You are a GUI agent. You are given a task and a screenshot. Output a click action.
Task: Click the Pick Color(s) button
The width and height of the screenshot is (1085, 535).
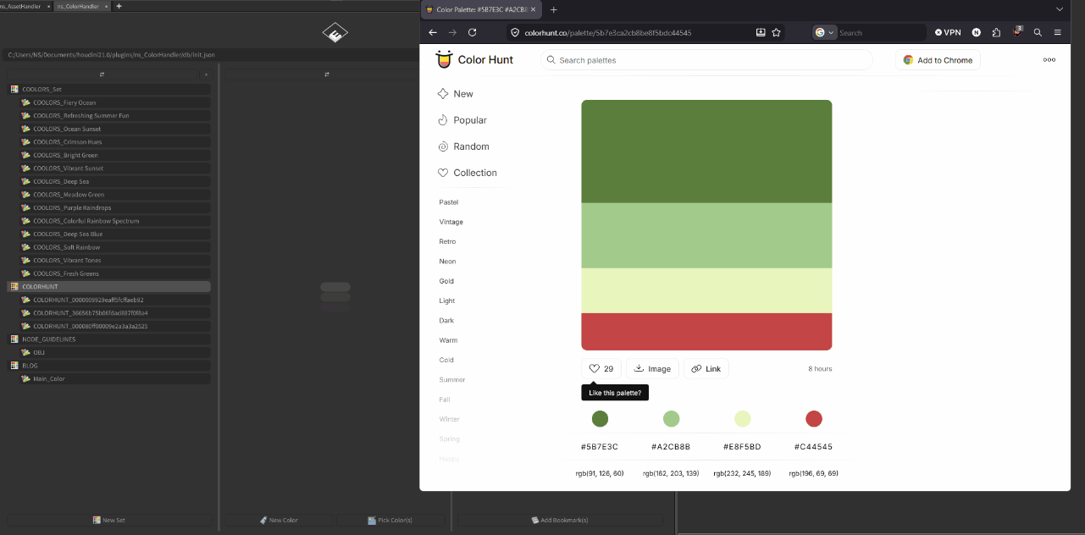(390, 520)
